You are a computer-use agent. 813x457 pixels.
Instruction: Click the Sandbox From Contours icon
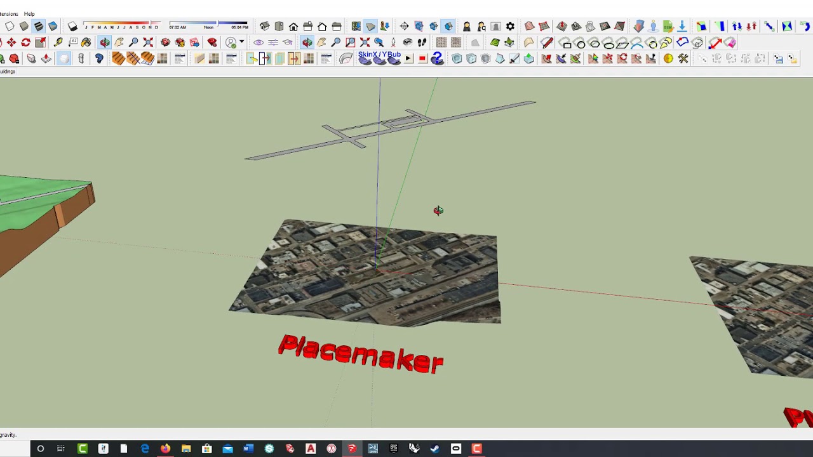tap(529, 26)
